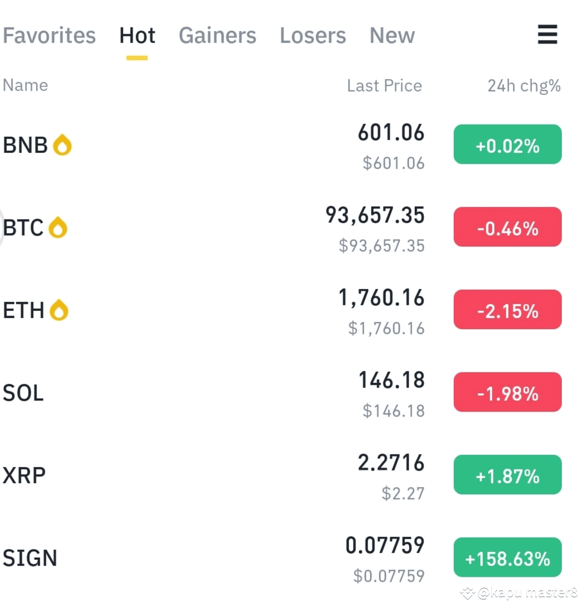
Task: Show the New listings tab
Action: (x=392, y=36)
